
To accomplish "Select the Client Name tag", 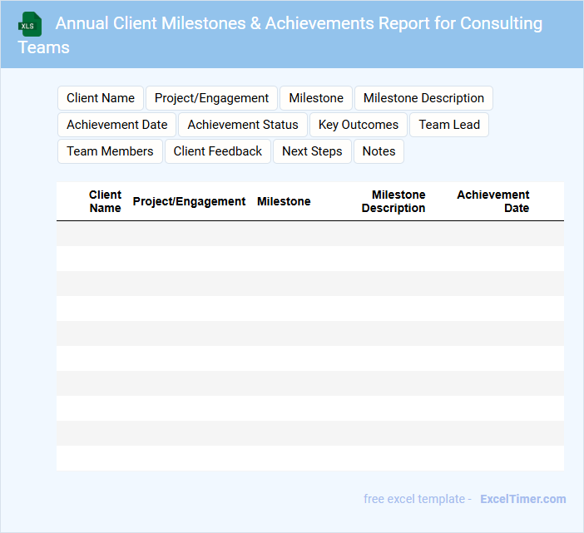I will click(101, 98).
